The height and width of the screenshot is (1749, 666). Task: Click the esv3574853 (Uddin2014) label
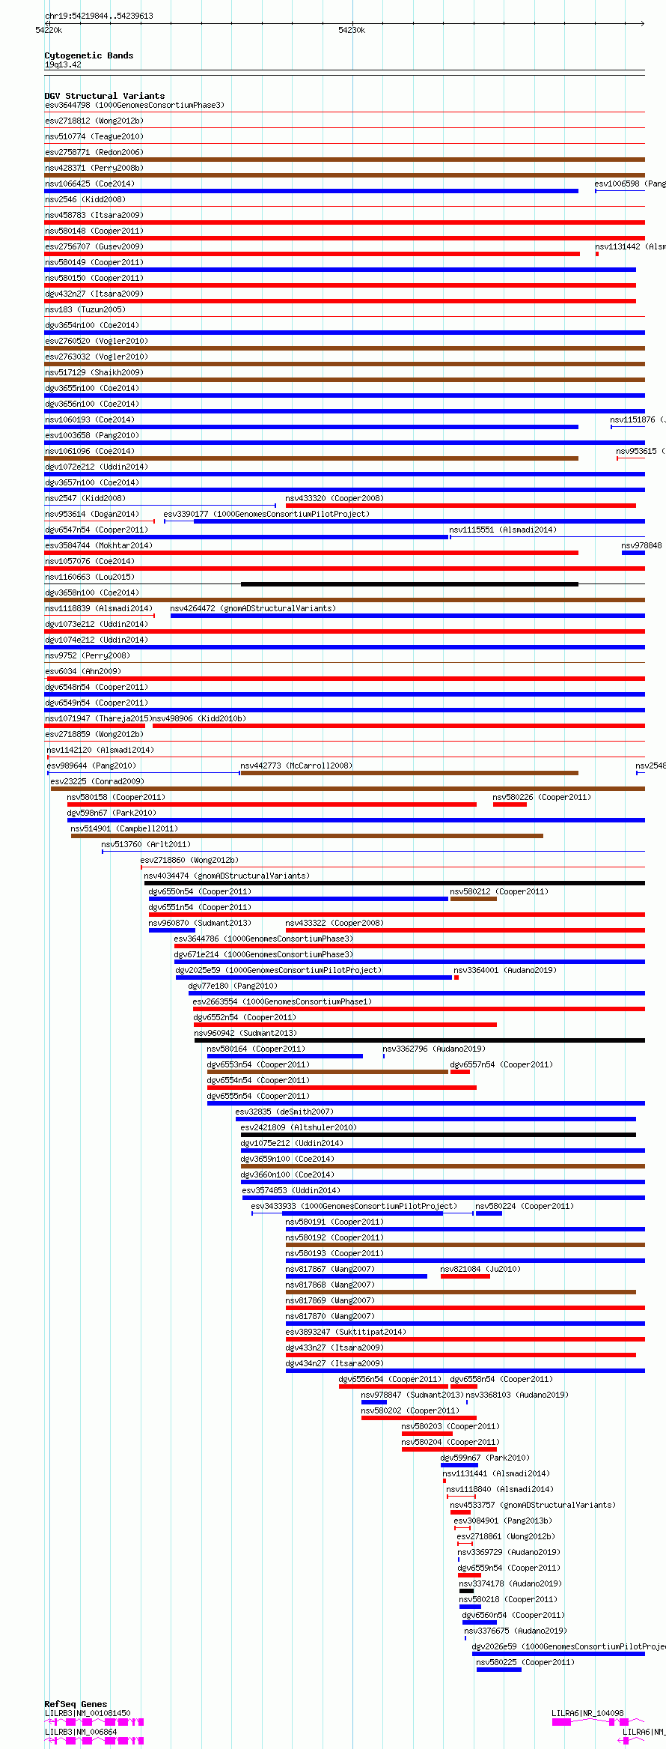coord(291,1190)
